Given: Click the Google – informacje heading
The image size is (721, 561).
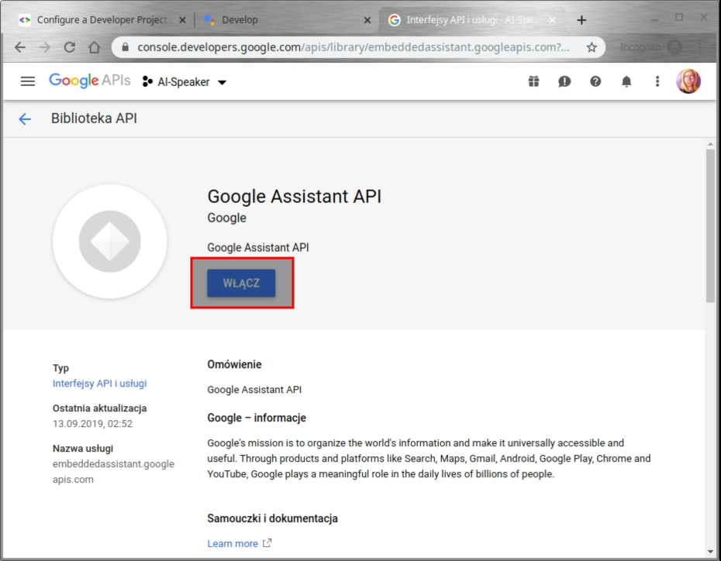Looking at the screenshot, I should 257,418.
